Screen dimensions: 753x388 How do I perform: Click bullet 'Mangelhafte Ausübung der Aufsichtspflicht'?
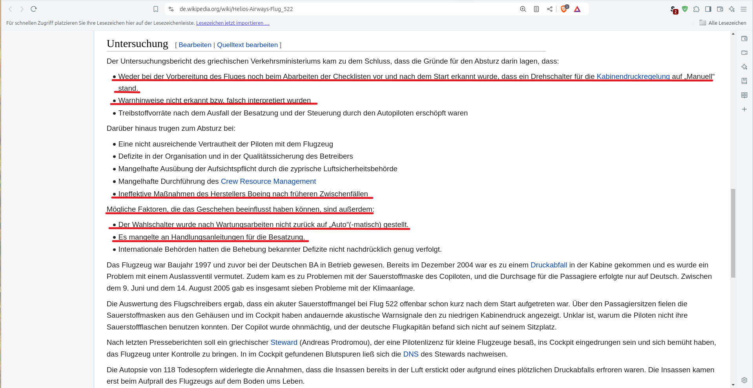pyautogui.click(x=258, y=169)
